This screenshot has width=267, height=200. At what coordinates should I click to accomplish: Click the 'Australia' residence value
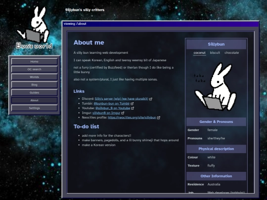[x=214, y=184]
